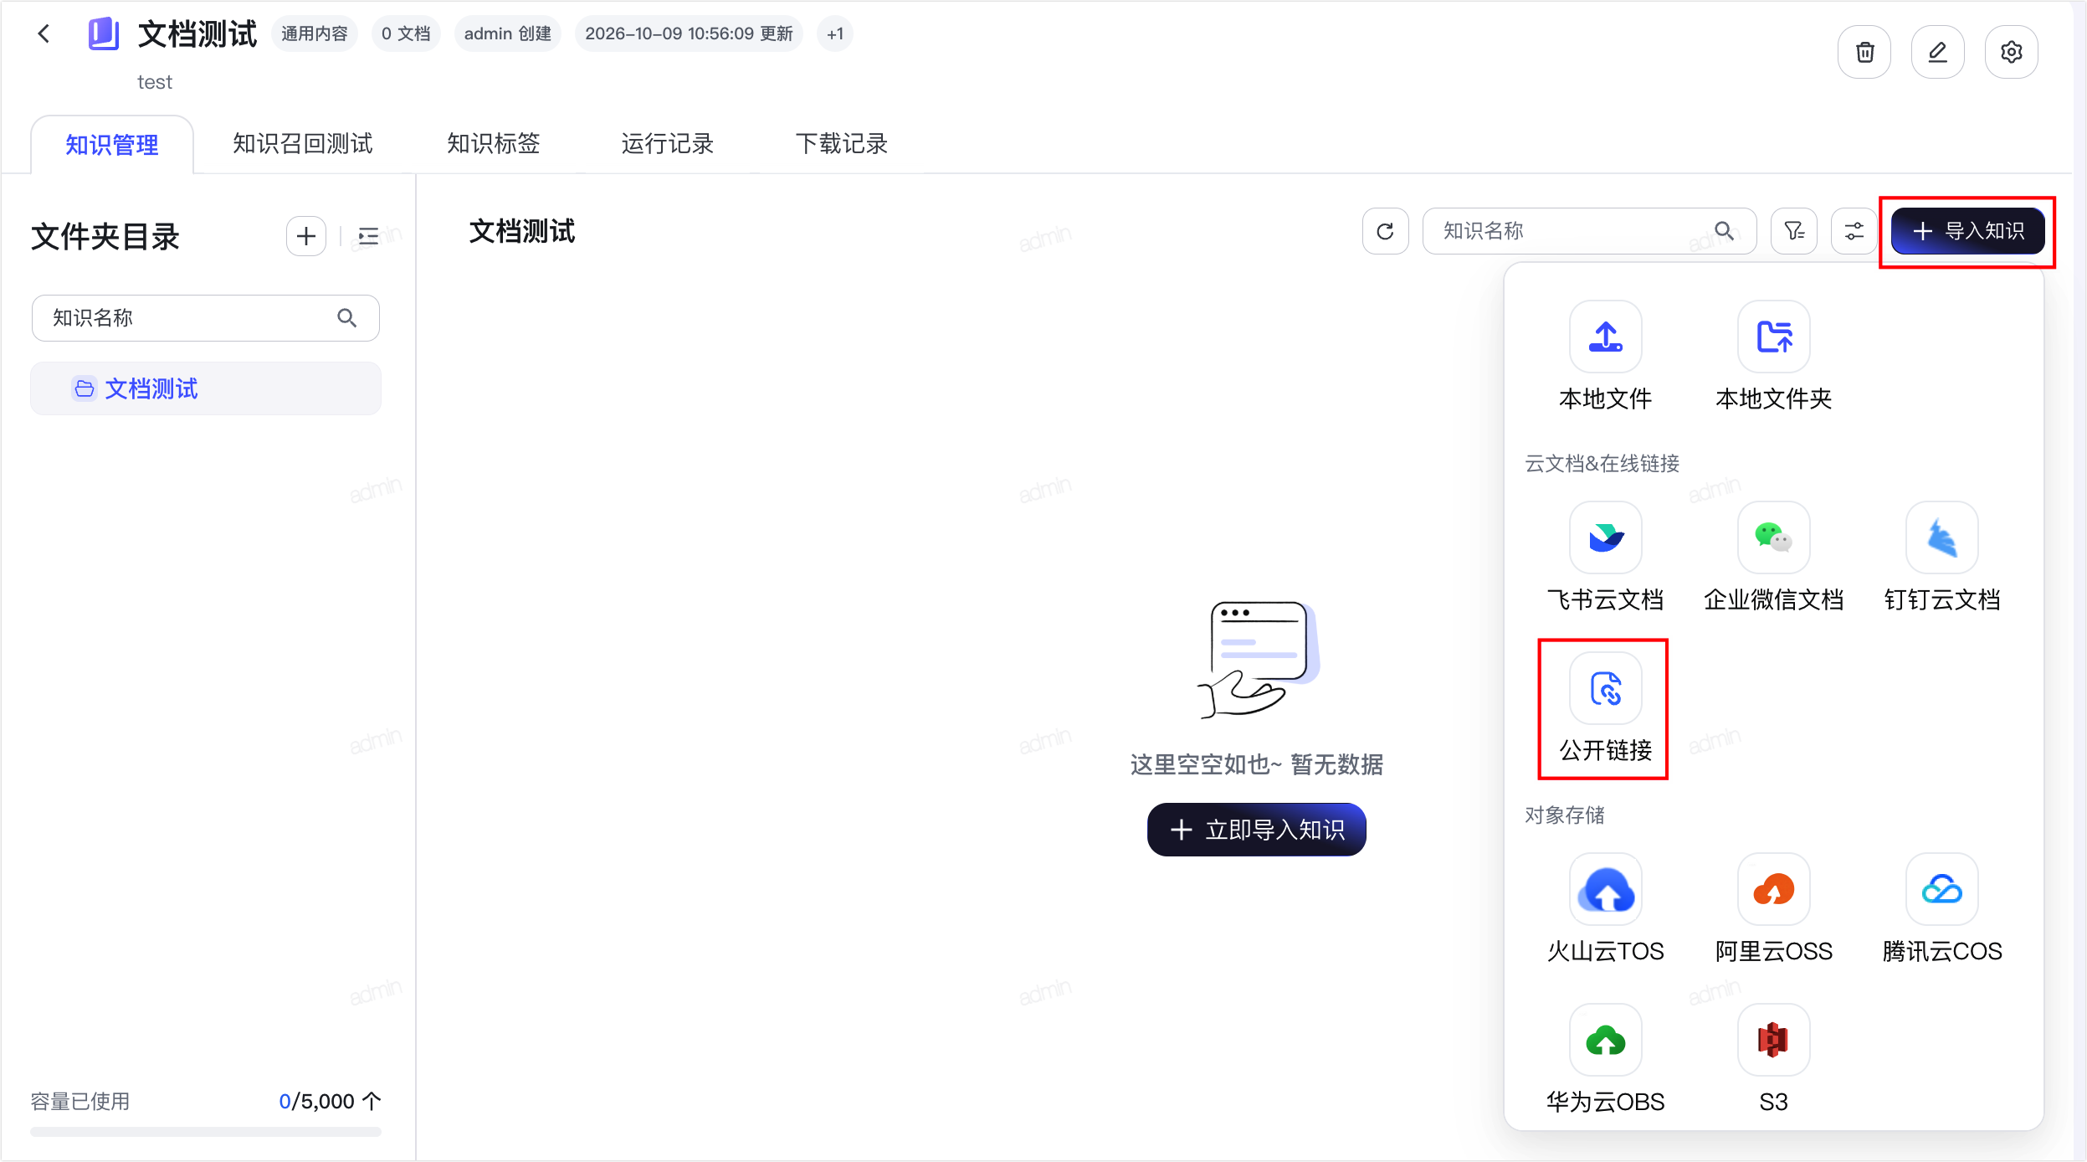Click 立即导入知识 button

(x=1256, y=830)
